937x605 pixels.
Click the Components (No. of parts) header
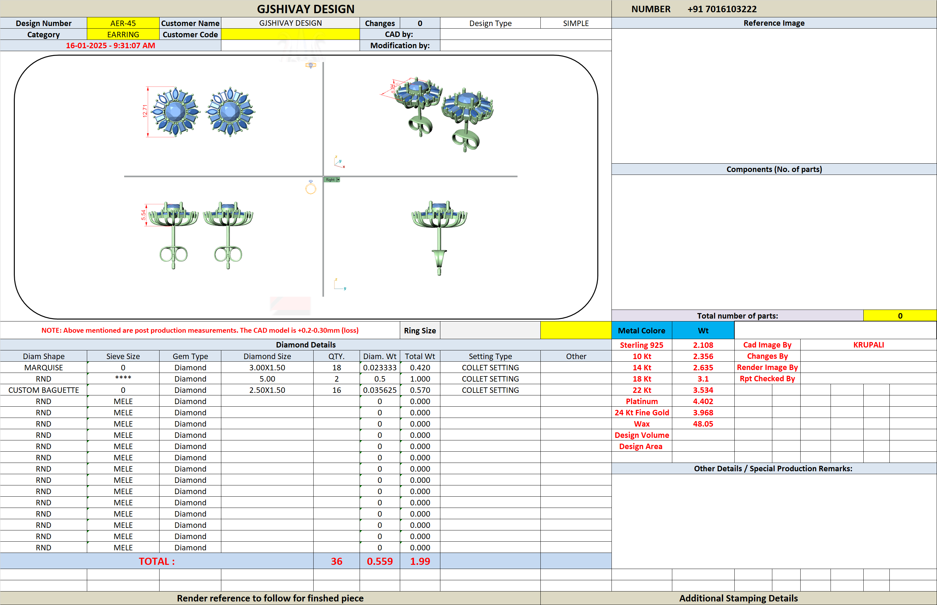(x=774, y=169)
